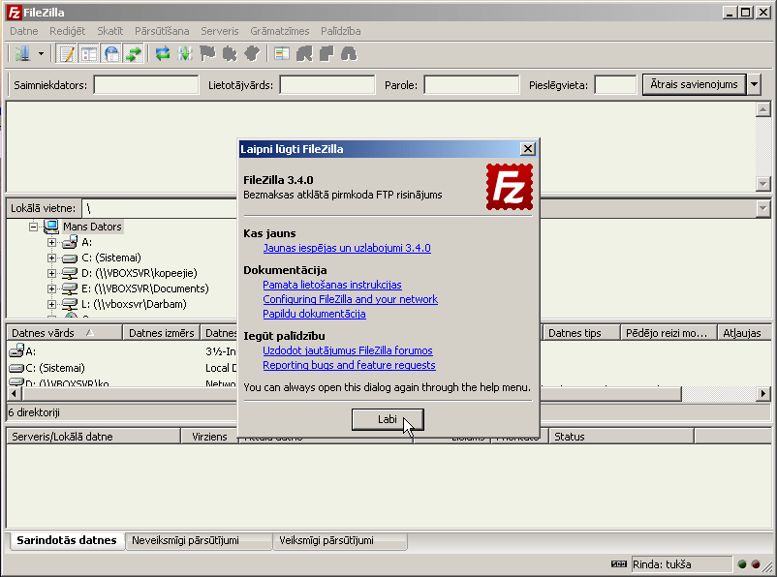Viewport: 777px width, 577px height.
Task: Open the Site Manager dropdown arrow
Action: coord(41,53)
